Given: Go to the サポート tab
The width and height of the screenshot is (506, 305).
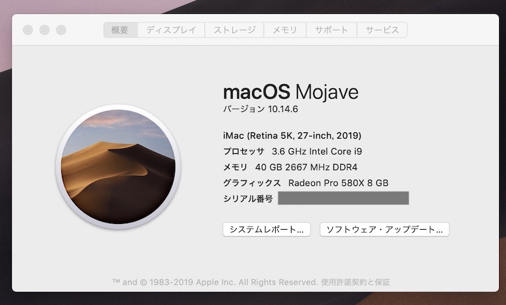Looking at the screenshot, I should click(331, 30).
